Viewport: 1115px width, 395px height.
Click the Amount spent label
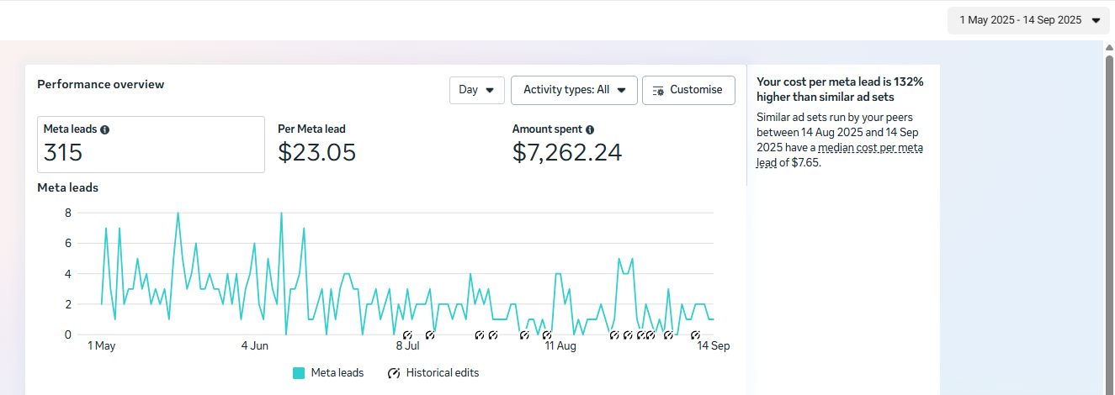(x=547, y=129)
